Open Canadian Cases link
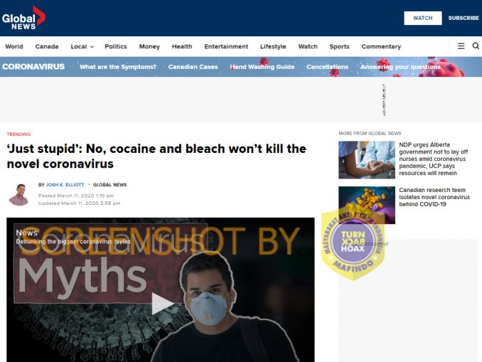 [x=193, y=67]
